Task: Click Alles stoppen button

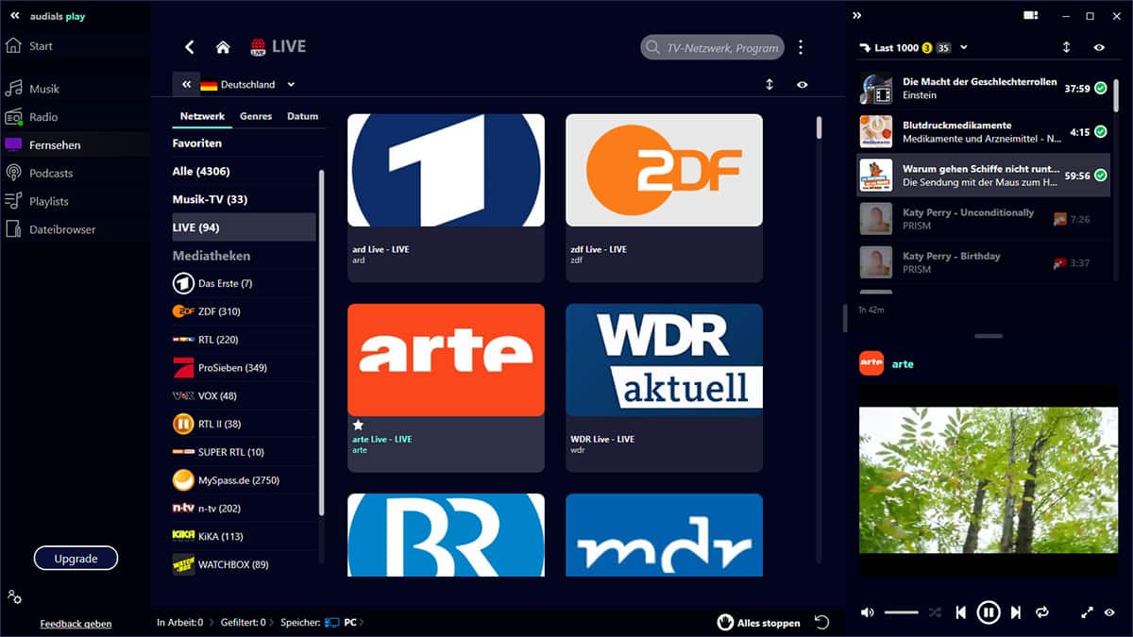Action: 759,623
